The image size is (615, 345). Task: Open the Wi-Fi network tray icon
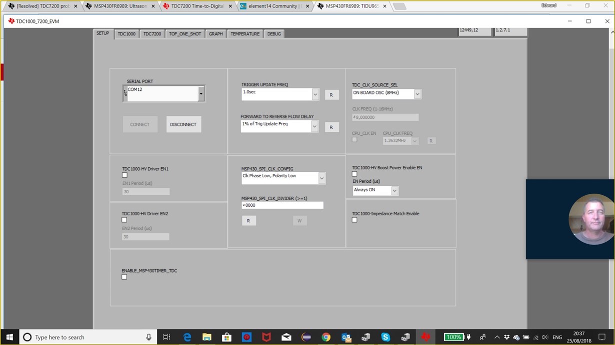coord(536,337)
